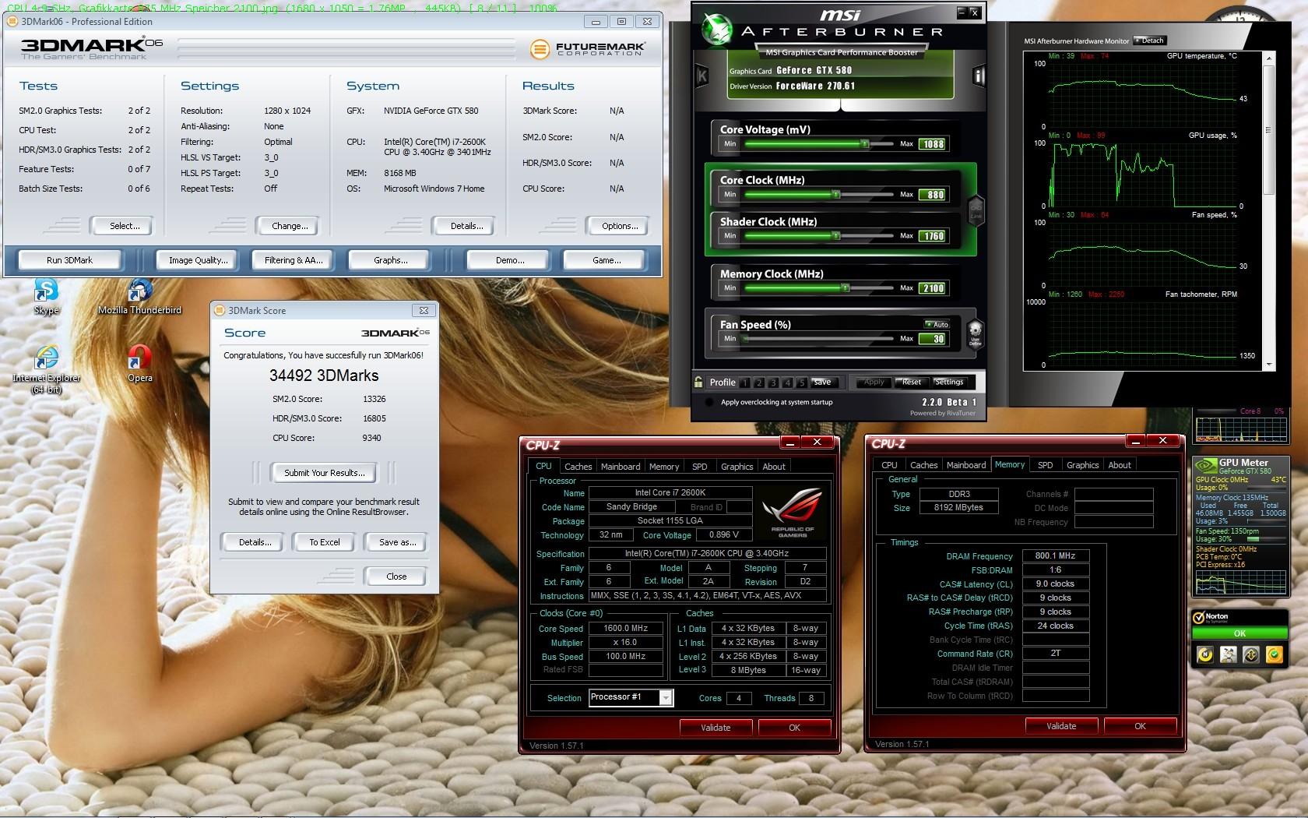The height and width of the screenshot is (818, 1308).
Task: Click the MSI Afterburner dragon logo
Action: [717, 29]
